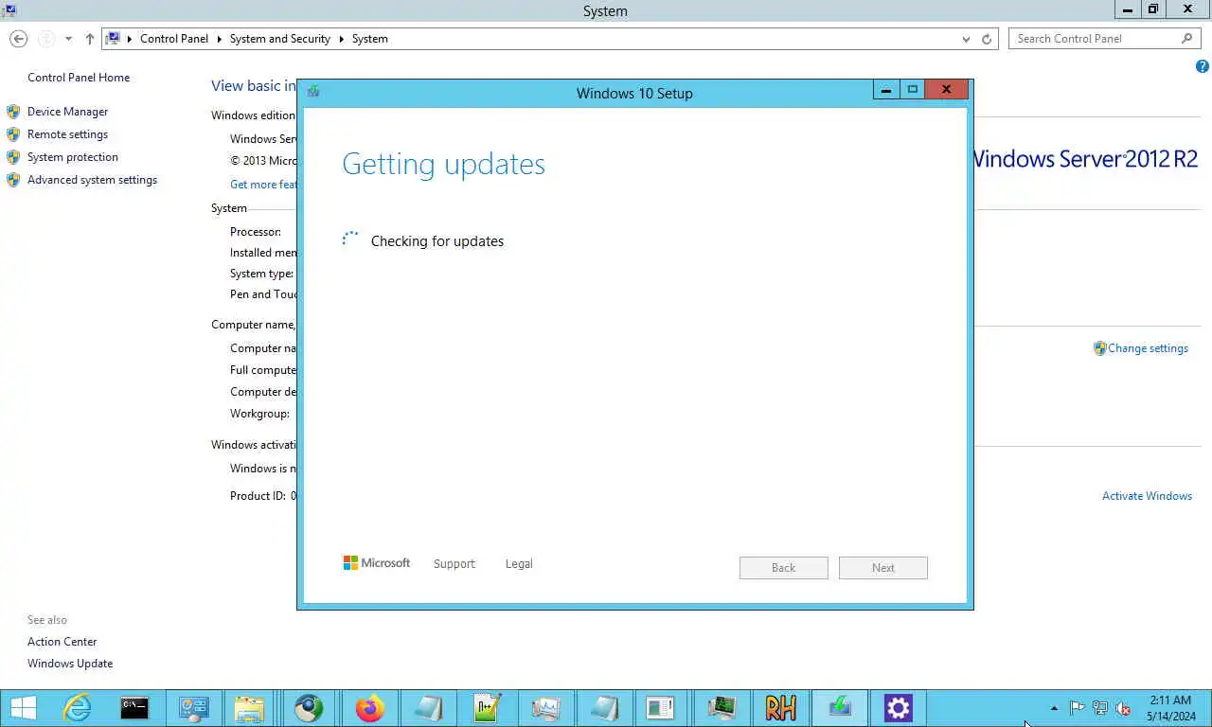Open Advanced system settings
This screenshot has width=1212, height=727.
coord(92,180)
